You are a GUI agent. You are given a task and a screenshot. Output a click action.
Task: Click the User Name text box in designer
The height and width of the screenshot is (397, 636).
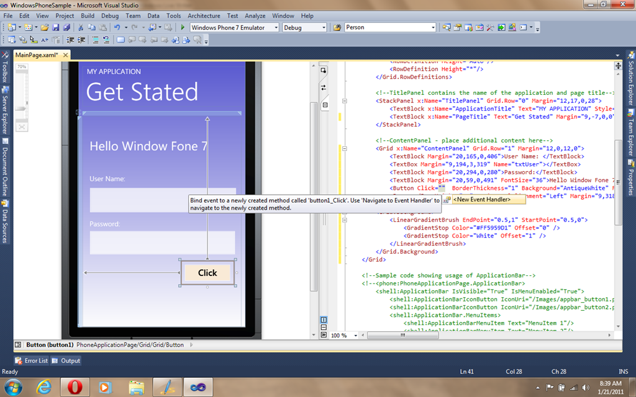coord(162,200)
